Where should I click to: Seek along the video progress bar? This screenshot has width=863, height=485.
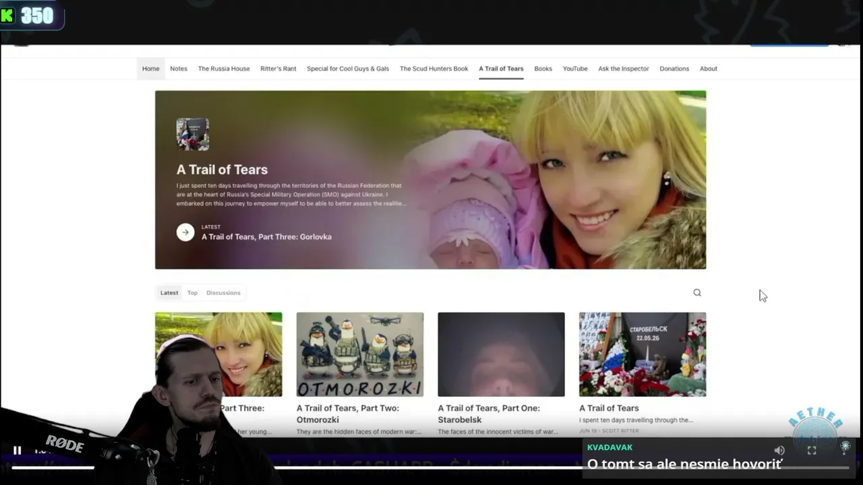point(430,467)
